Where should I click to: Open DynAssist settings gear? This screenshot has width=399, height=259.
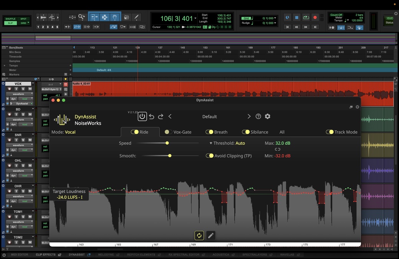point(268,116)
